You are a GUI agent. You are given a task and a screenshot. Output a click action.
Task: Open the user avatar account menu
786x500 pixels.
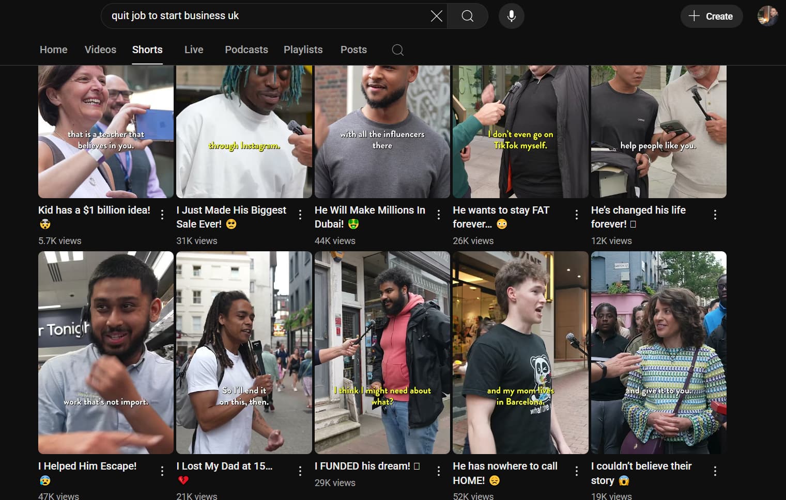click(767, 16)
